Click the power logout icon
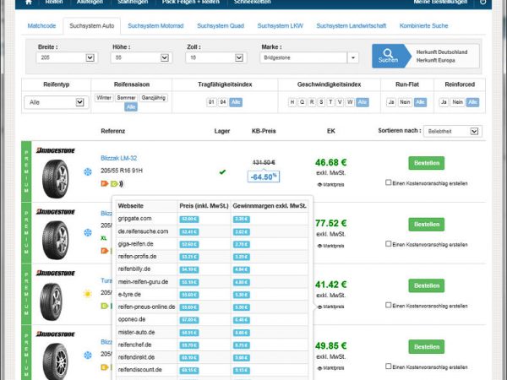507x380 pixels. 482,2
